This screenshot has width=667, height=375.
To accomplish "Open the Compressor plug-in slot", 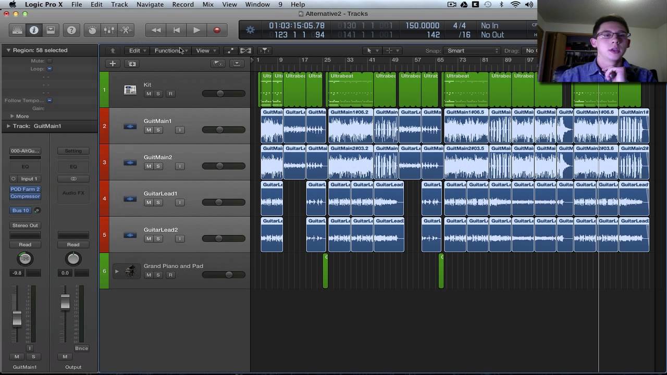I will pos(25,196).
